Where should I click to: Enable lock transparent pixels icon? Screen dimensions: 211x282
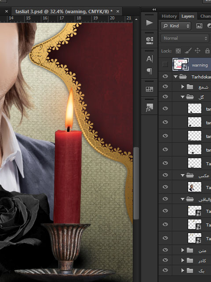(x=178, y=51)
